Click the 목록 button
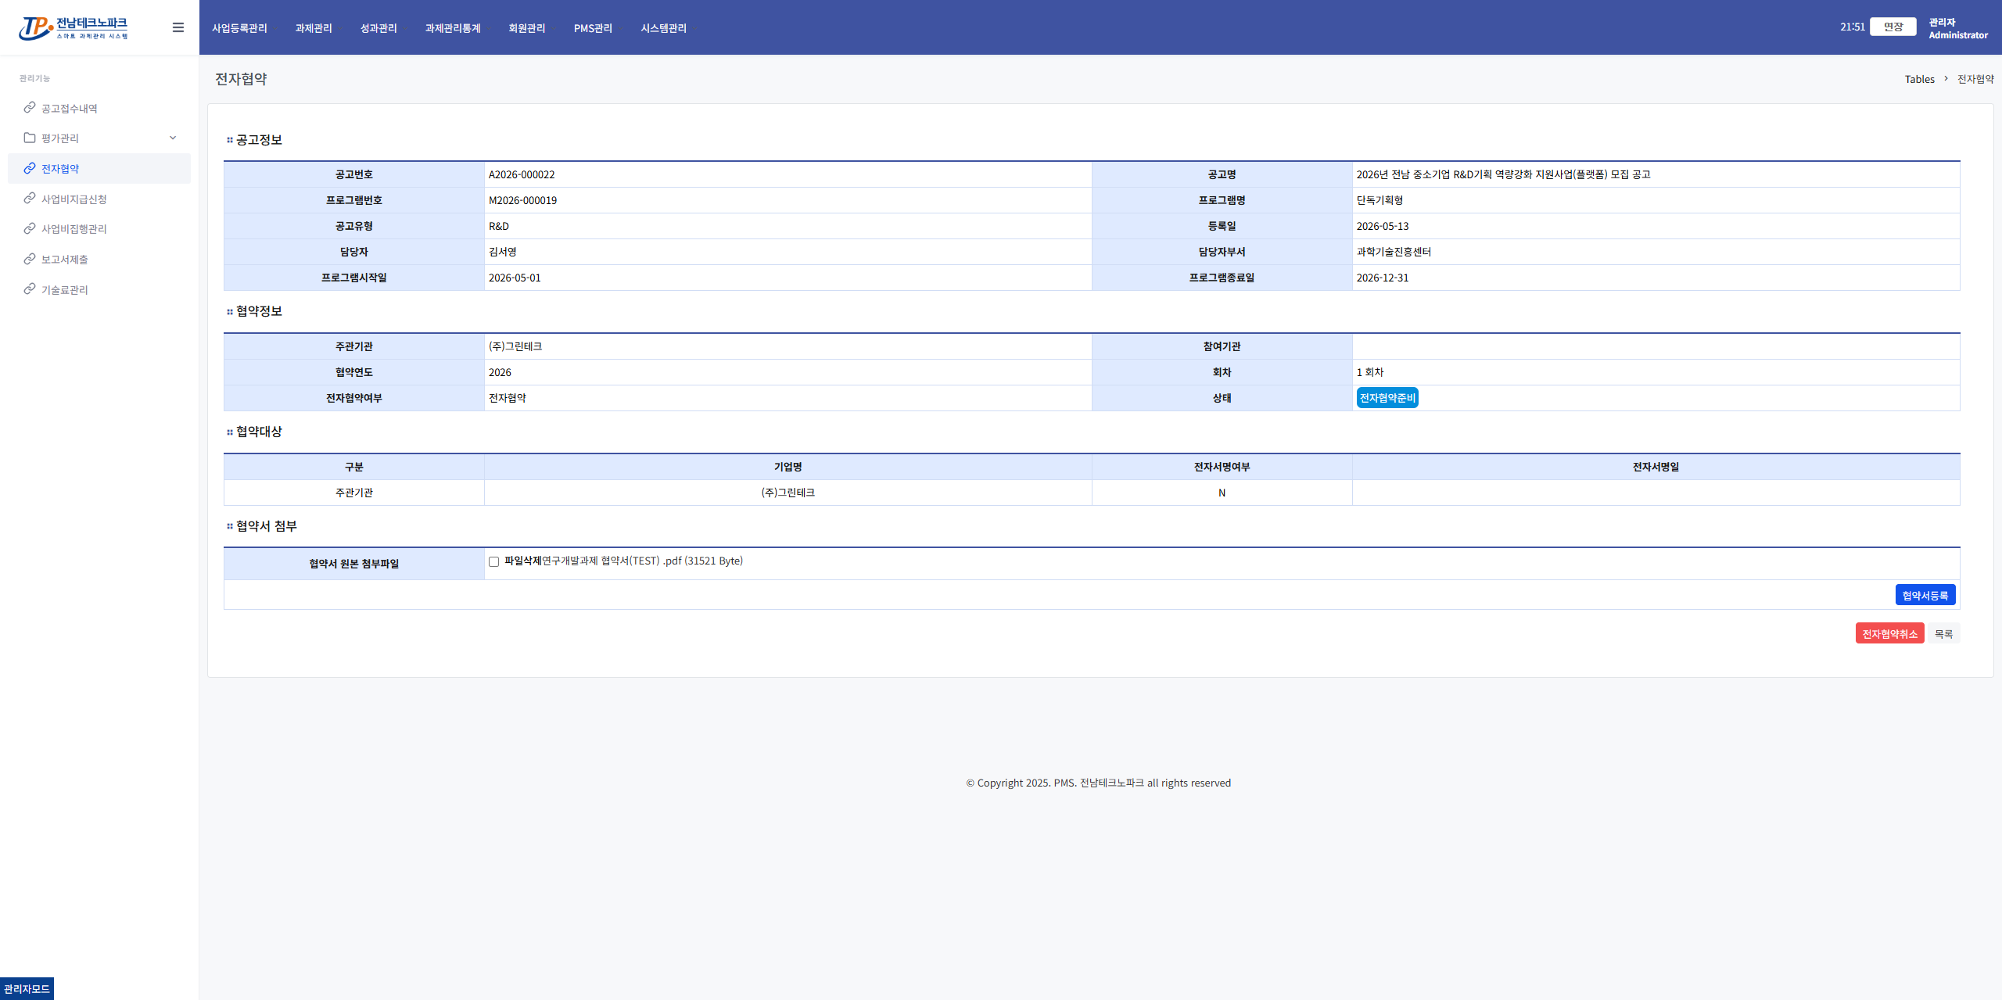This screenshot has height=1000, width=2002. coord(1944,633)
